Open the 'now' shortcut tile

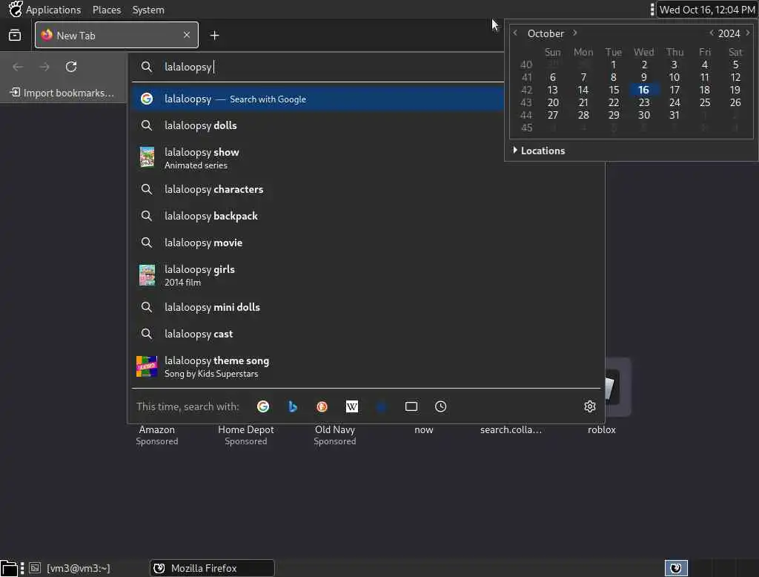[423, 429]
